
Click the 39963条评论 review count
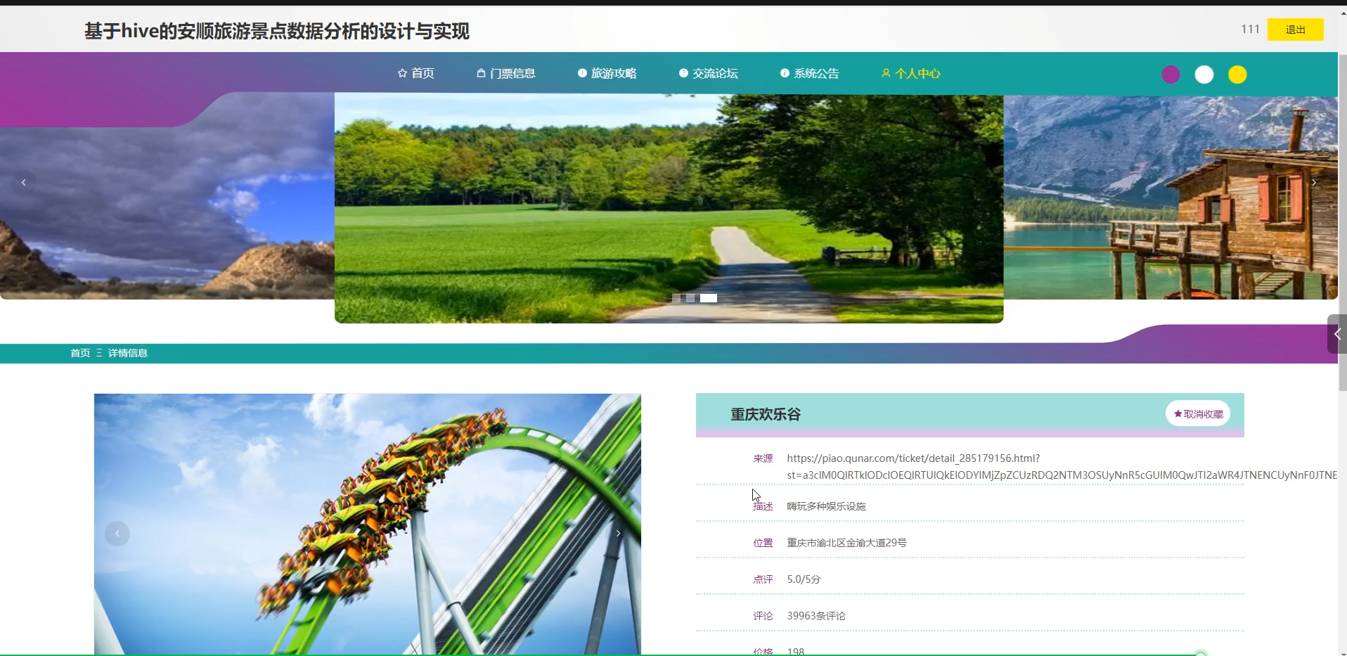(x=816, y=616)
